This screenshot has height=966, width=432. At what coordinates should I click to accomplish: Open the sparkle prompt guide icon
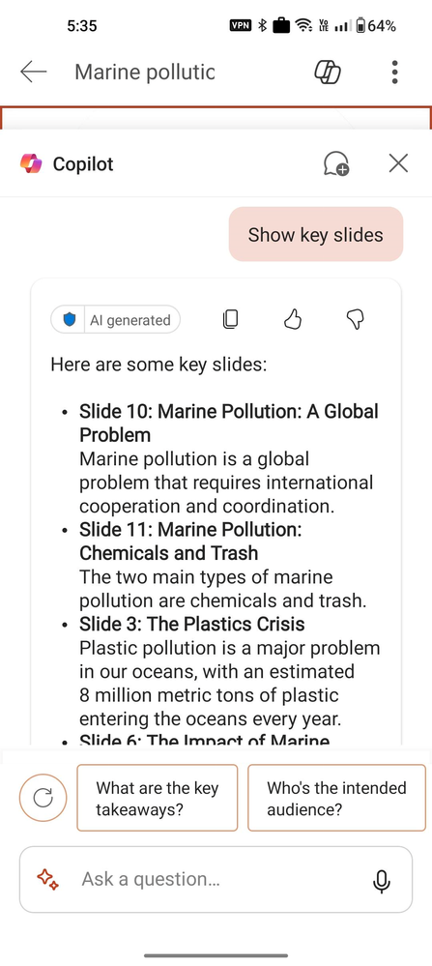(48, 879)
